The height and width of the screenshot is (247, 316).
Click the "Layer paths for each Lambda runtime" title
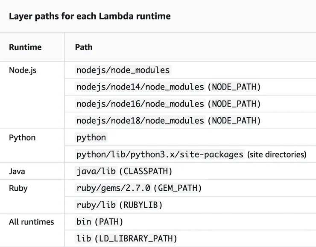point(90,17)
